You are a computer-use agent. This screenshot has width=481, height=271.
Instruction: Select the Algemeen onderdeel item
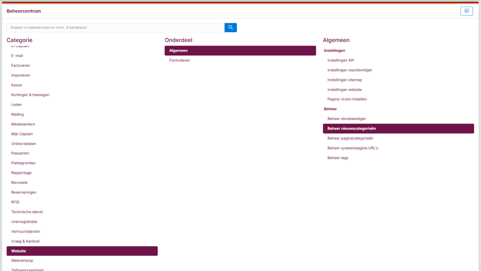pyautogui.click(x=240, y=51)
